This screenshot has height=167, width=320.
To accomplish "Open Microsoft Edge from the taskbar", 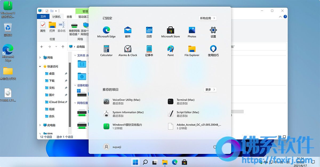I will point(175,162).
